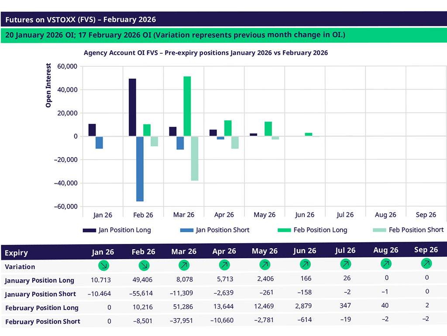Select the Mar 26 table column header
The width and height of the screenshot is (447, 336).
click(x=184, y=252)
